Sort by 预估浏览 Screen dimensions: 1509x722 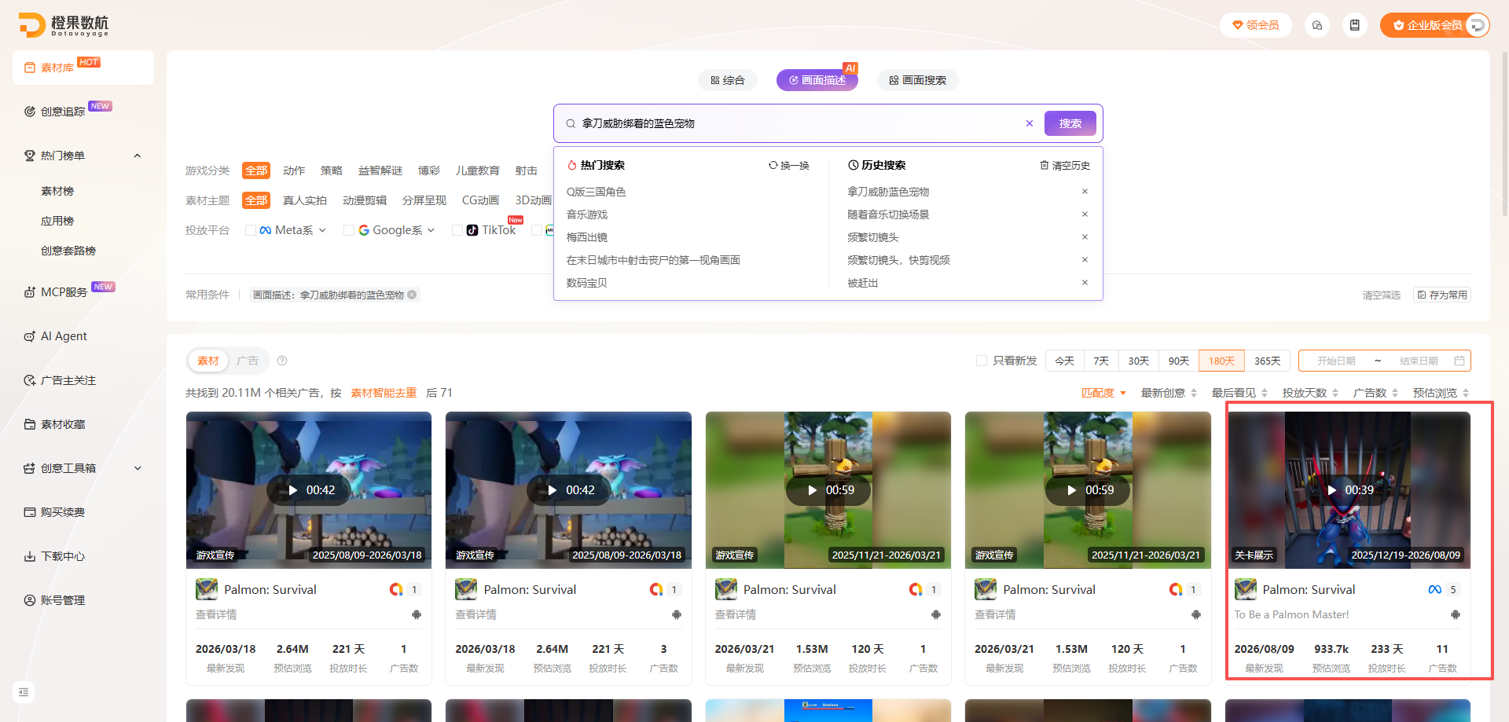click(x=1441, y=393)
